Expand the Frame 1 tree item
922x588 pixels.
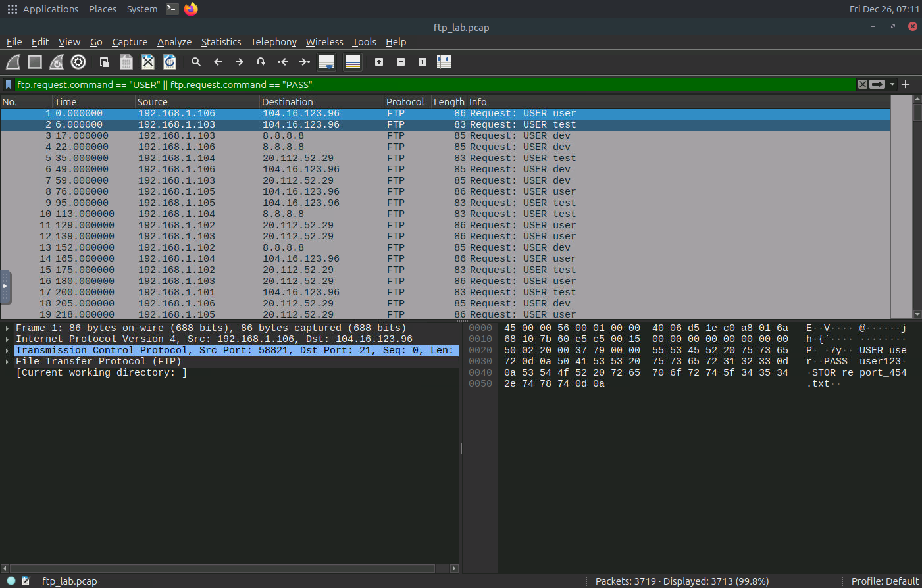[x=7, y=328]
